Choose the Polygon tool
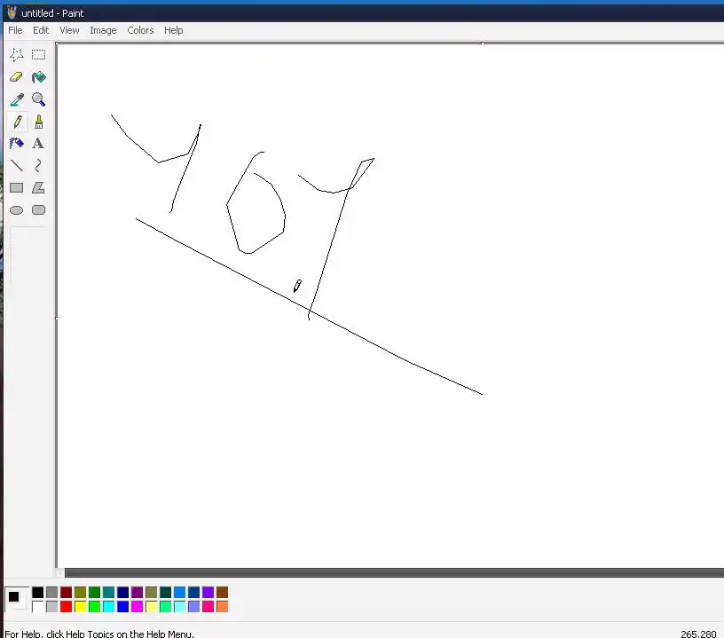 pyautogui.click(x=38, y=188)
